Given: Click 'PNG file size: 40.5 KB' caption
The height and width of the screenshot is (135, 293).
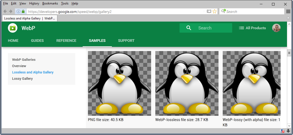Looking at the screenshot, I should pos(106,120).
